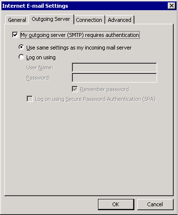178x215 pixels.
Task: Confirm settings with the OK button
Action: coord(116,204)
